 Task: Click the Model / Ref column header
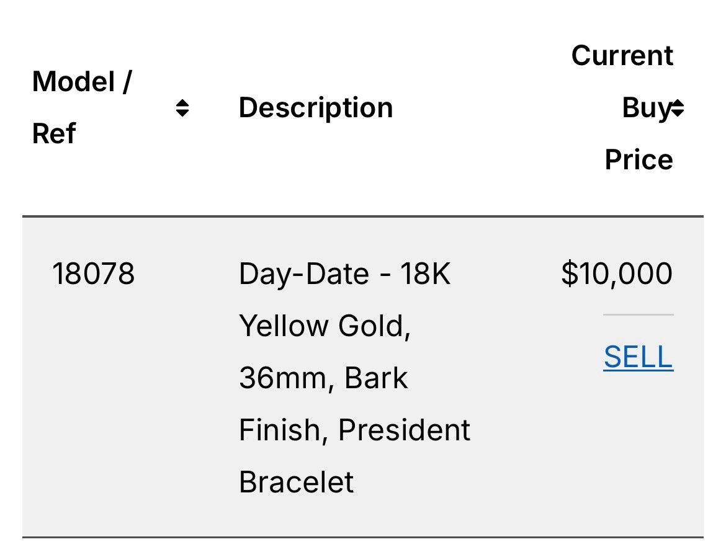(83, 107)
